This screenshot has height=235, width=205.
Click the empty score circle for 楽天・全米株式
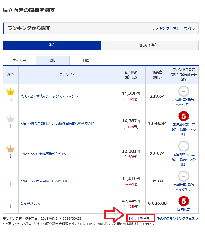click(184, 91)
